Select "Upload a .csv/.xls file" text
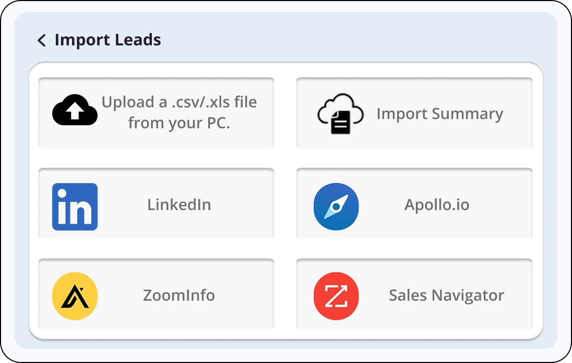572x363 pixels. coord(179,102)
